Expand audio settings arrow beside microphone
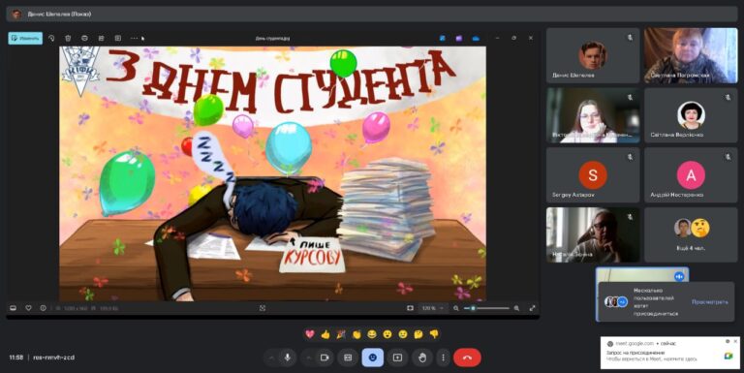 tap(271, 357)
